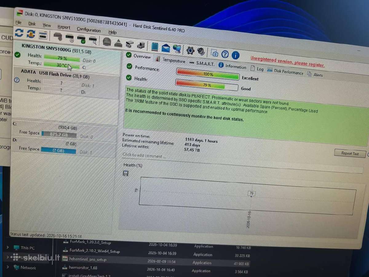Click the disk icon with magnifying glass
The image size is (369, 277).
93,40
